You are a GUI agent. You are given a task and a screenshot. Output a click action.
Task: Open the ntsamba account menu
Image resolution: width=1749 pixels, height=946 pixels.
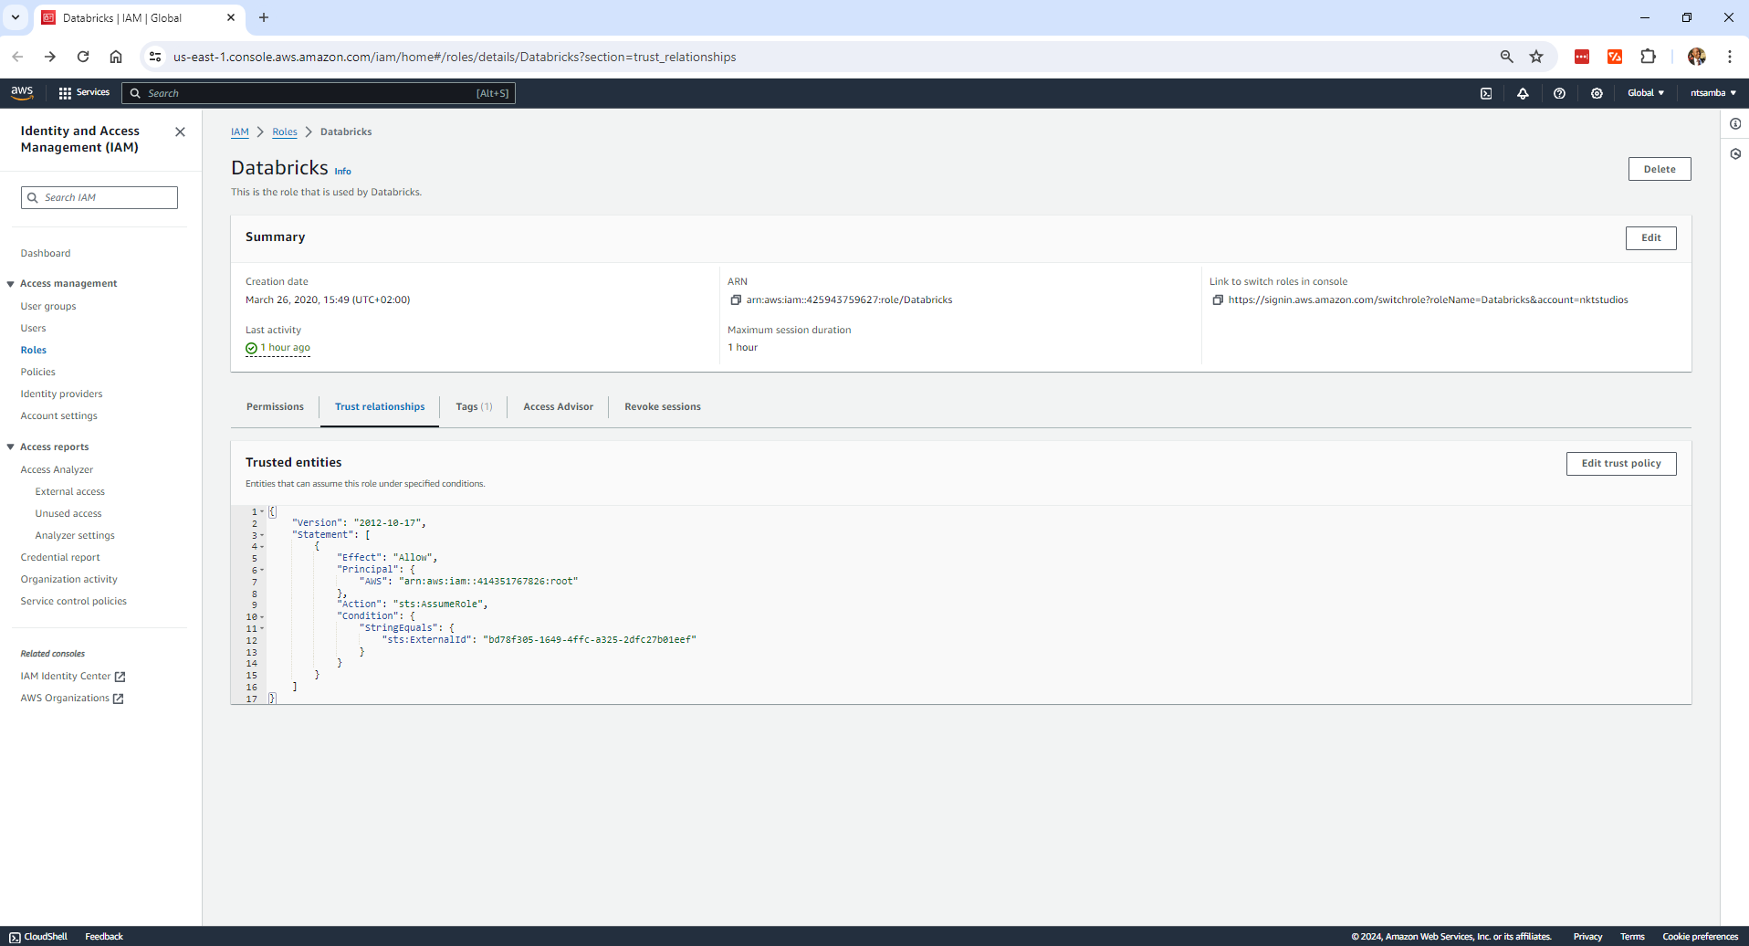coord(1712,93)
